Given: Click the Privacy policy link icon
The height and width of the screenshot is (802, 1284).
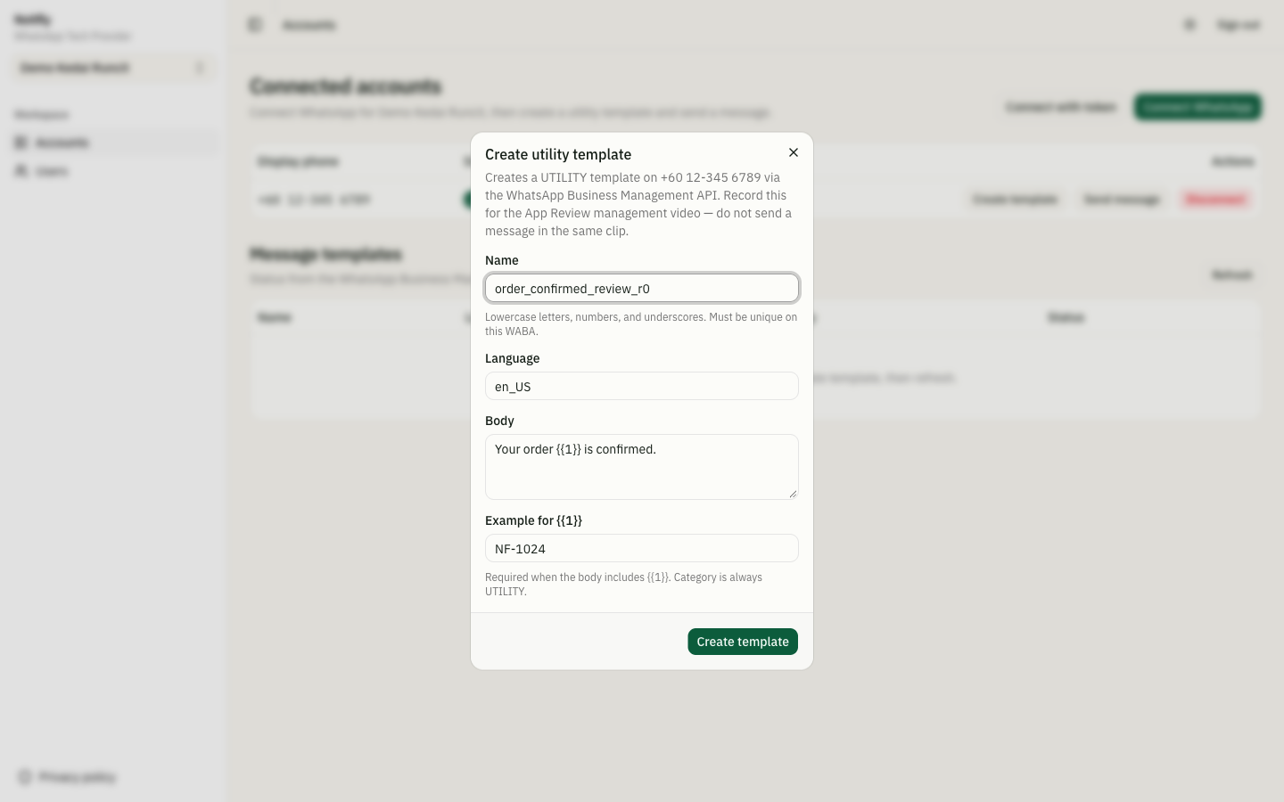Looking at the screenshot, I should tap(25, 777).
